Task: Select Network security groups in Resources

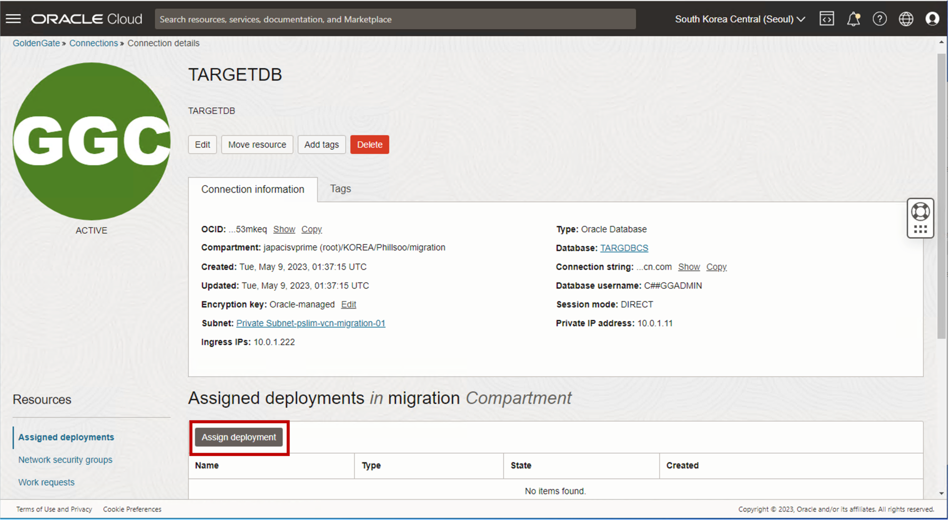Action: tap(65, 460)
